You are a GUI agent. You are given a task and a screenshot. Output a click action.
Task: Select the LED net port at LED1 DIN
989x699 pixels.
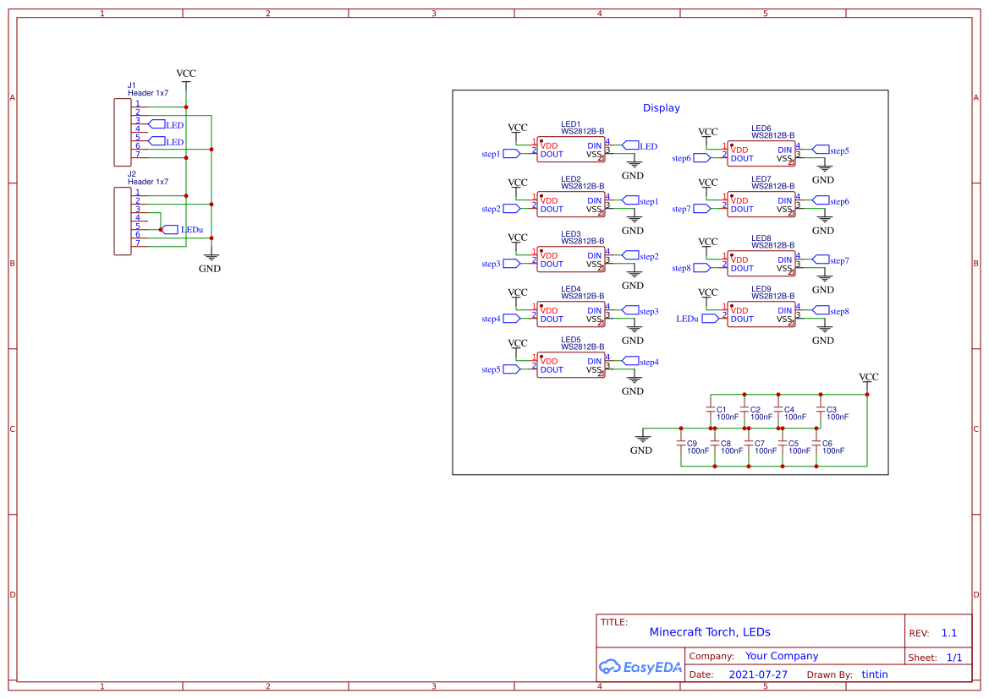pyautogui.click(x=630, y=146)
